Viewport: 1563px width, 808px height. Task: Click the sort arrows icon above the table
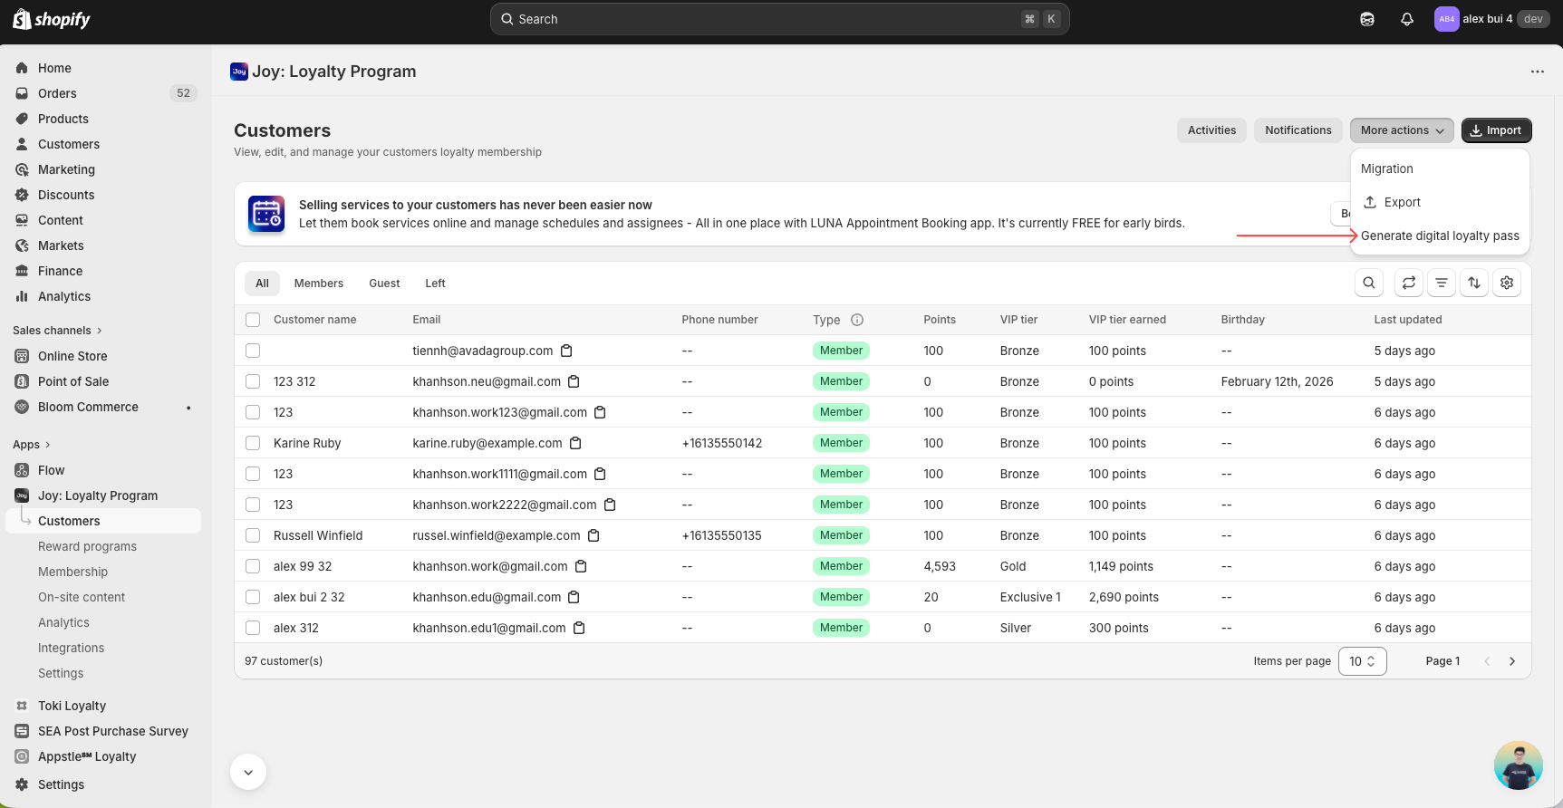pyautogui.click(x=1474, y=284)
